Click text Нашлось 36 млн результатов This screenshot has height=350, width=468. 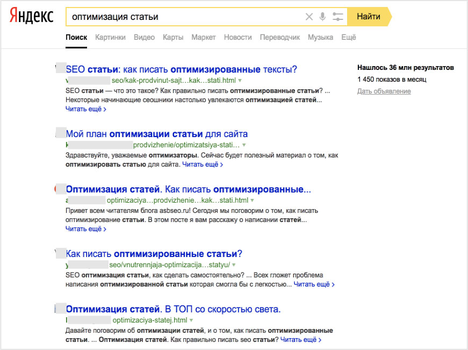406,68
